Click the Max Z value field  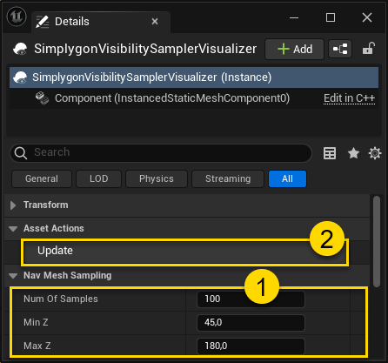coord(251,346)
